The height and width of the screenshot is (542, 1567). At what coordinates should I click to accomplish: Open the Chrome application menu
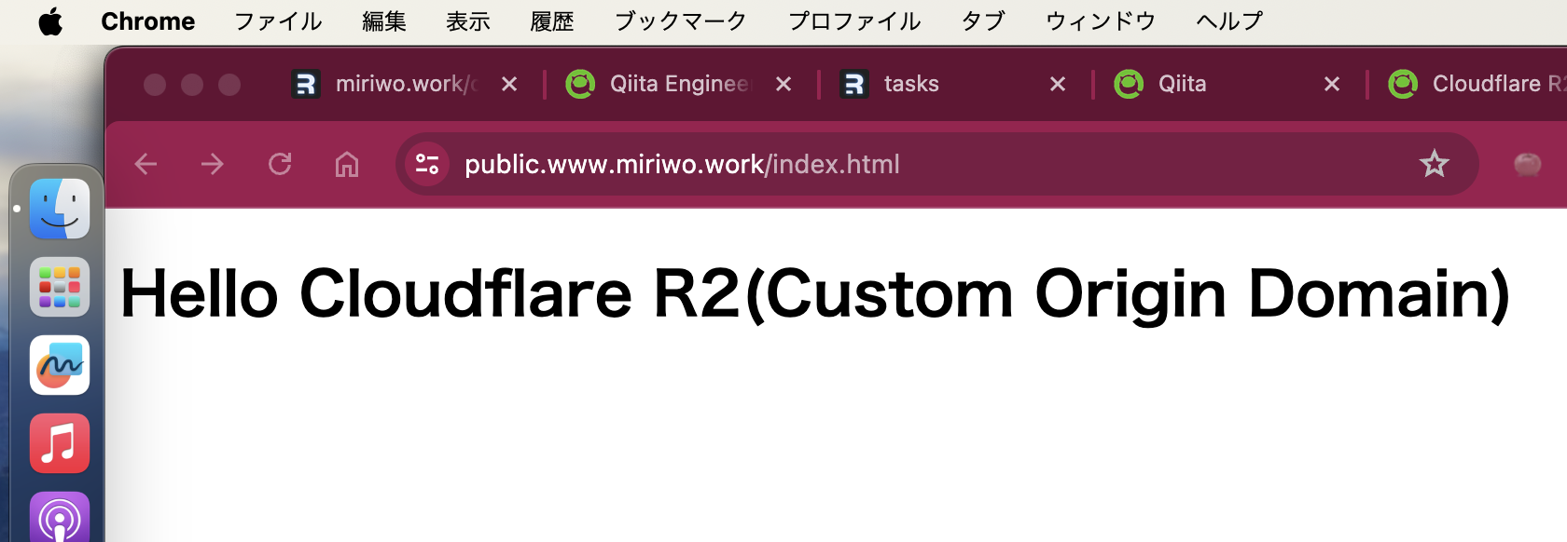[147, 21]
